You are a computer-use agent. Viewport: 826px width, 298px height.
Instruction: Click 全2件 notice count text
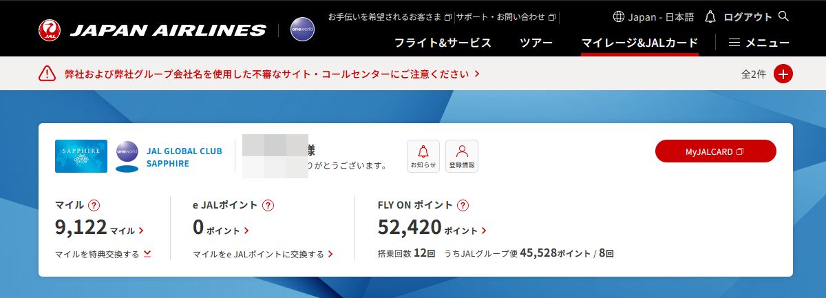tap(754, 74)
